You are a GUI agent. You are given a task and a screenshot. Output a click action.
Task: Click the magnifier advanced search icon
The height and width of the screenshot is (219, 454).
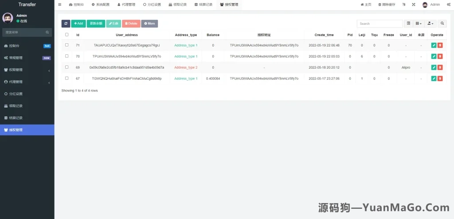[x=442, y=23]
